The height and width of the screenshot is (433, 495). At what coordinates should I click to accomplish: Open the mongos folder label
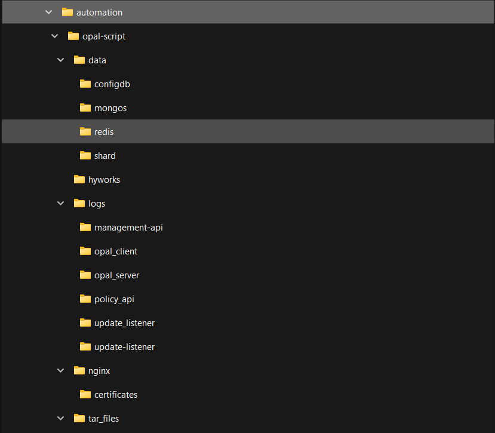110,108
